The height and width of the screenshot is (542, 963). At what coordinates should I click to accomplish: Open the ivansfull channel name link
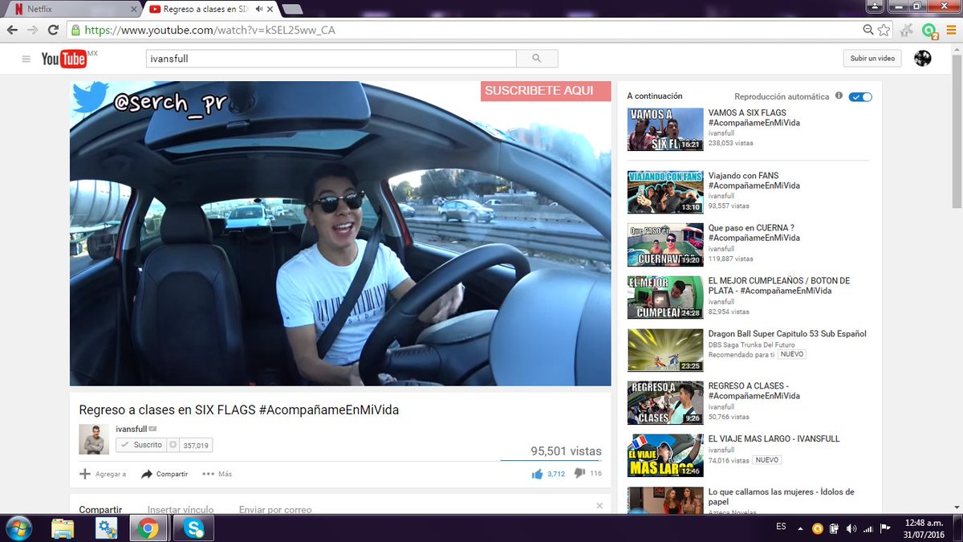click(132, 429)
